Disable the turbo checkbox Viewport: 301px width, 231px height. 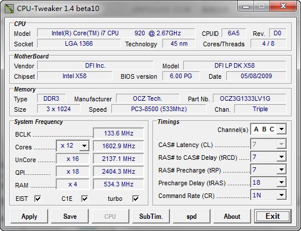[136, 199]
